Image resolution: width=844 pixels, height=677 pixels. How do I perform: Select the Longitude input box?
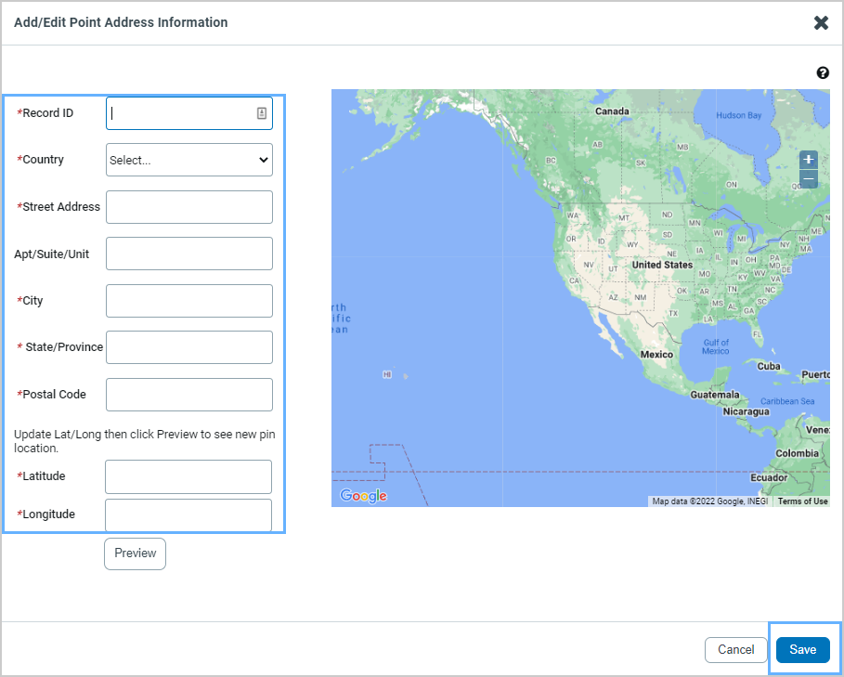pos(188,514)
